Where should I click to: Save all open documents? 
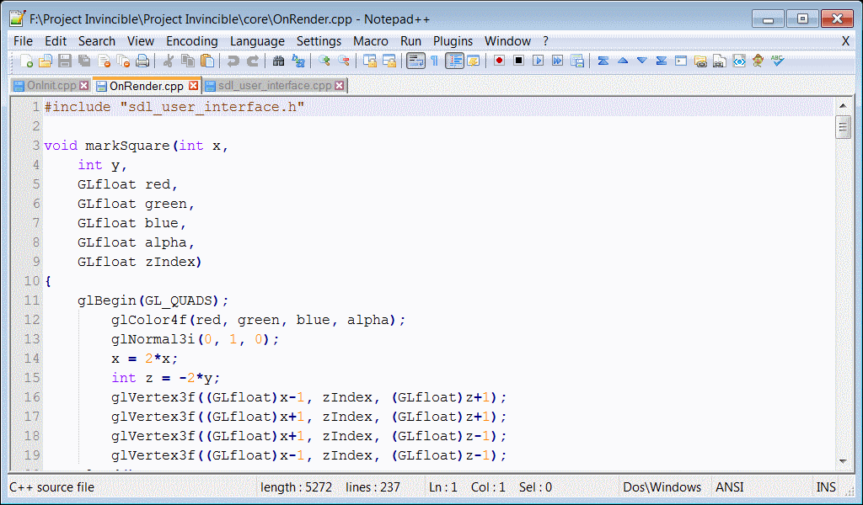click(84, 61)
